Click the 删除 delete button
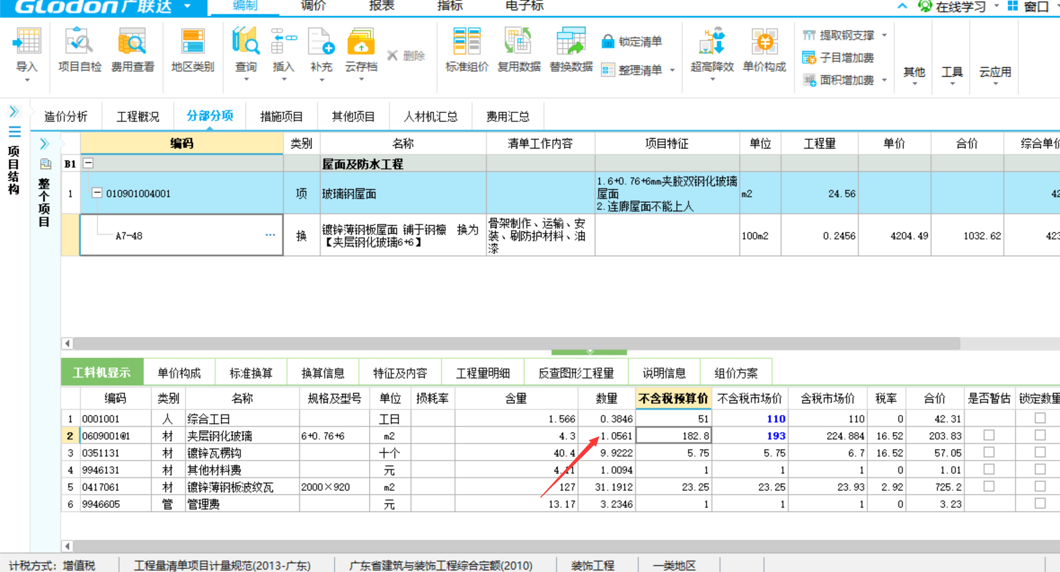Viewport: 1060px width, 572px height. 406,56
